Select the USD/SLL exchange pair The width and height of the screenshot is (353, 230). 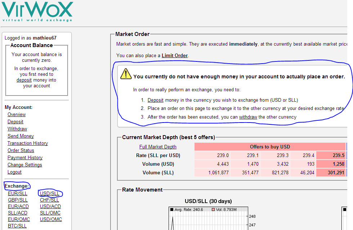point(50,193)
